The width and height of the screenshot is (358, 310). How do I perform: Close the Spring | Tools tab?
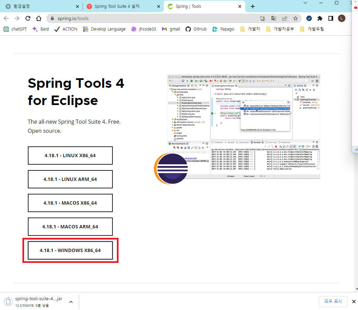coord(240,6)
